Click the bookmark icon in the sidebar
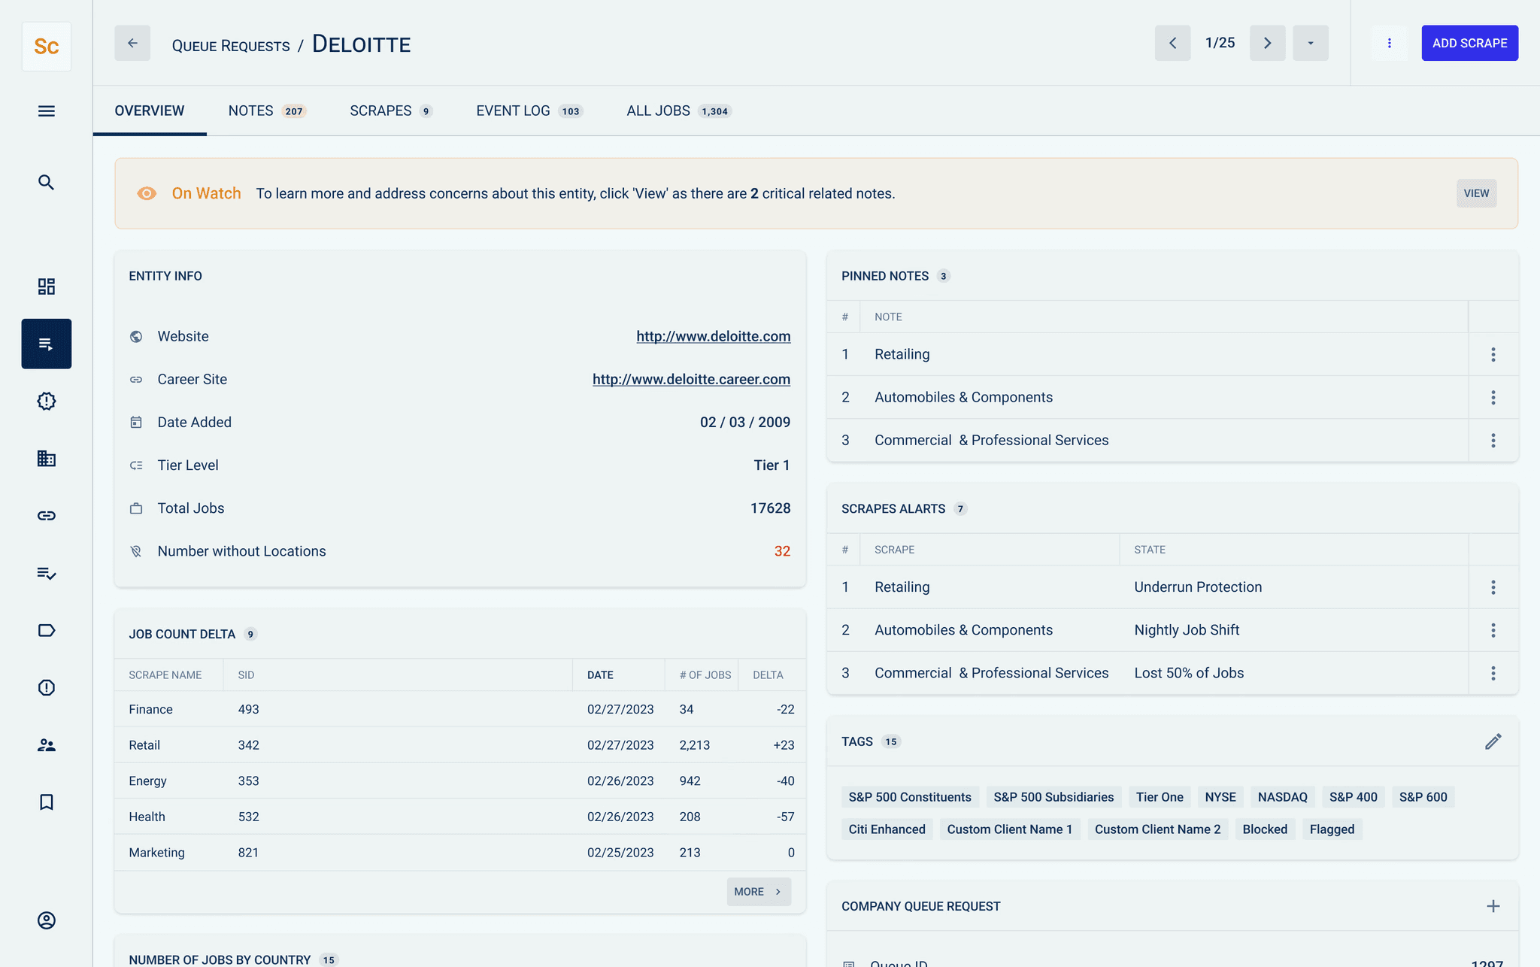The image size is (1540, 967). (x=47, y=802)
